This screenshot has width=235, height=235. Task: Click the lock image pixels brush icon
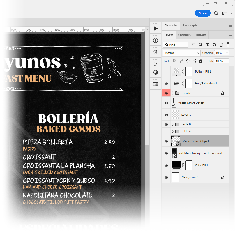pyautogui.click(x=181, y=61)
